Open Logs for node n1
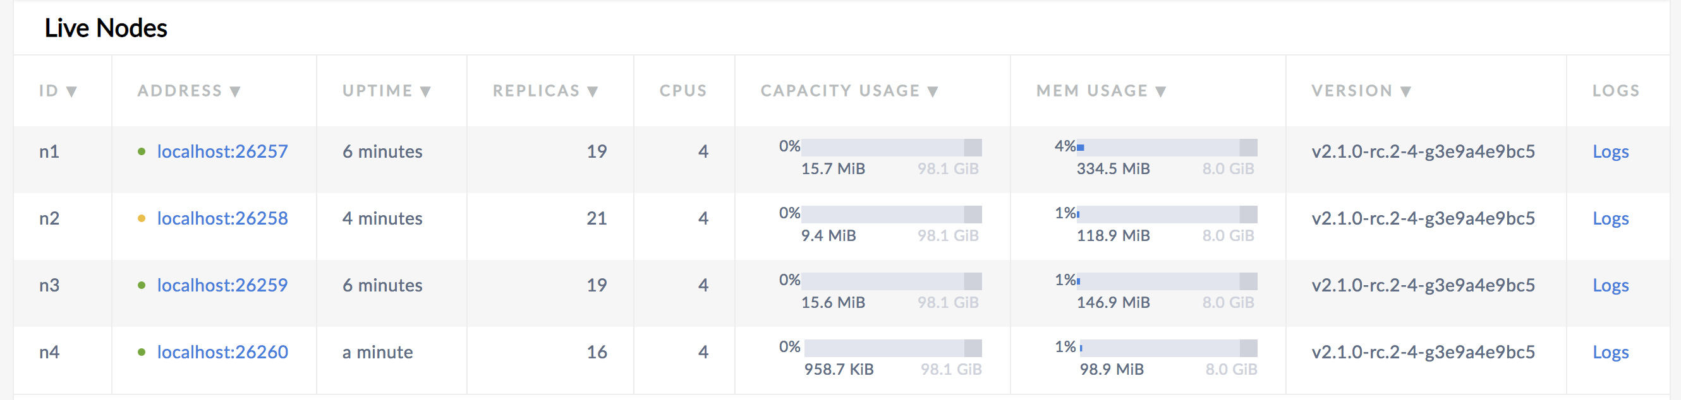 click(1610, 152)
